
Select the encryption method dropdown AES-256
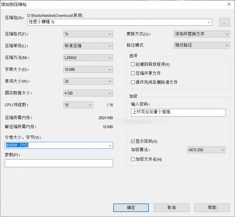(206, 150)
